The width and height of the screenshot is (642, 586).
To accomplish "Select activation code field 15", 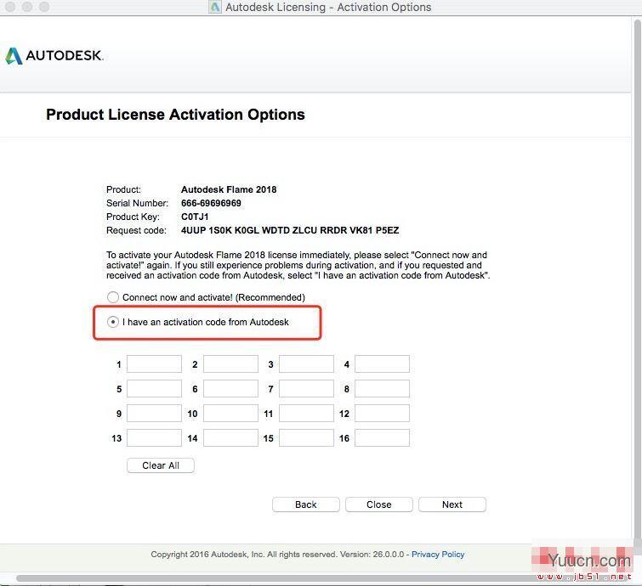I will pos(306,438).
